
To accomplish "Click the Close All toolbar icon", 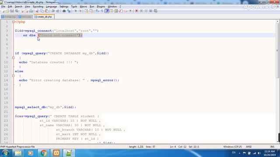I will (x=26, y=11).
